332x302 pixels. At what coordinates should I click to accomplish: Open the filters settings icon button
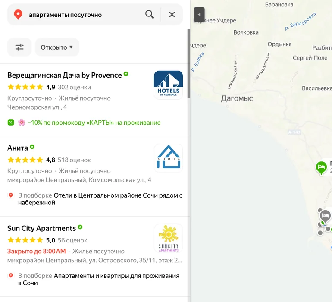(19, 47)
